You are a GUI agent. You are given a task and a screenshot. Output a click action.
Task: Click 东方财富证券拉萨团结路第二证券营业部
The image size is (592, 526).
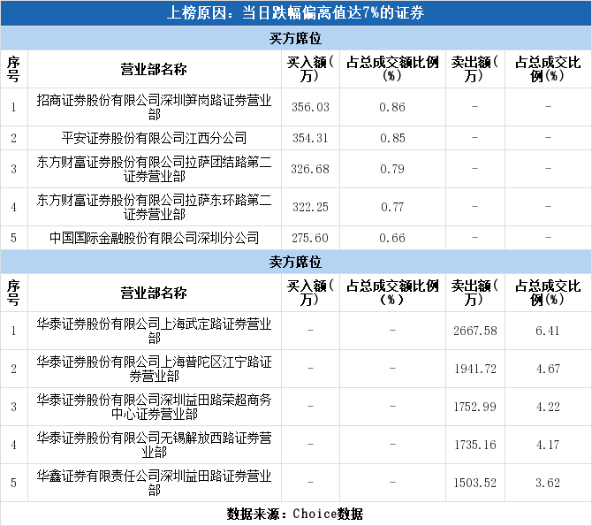click(154, 169)
